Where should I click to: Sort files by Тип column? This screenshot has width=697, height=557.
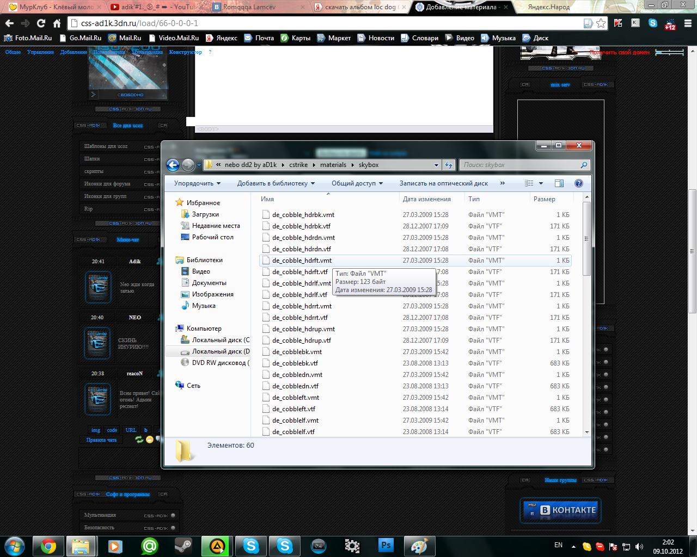[497, 199]
